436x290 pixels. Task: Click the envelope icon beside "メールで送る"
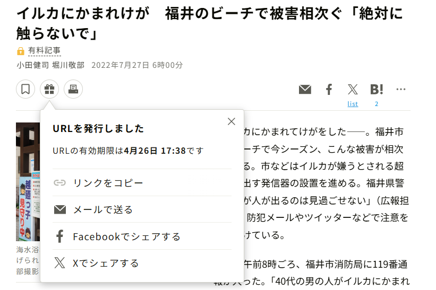[60, 209]
